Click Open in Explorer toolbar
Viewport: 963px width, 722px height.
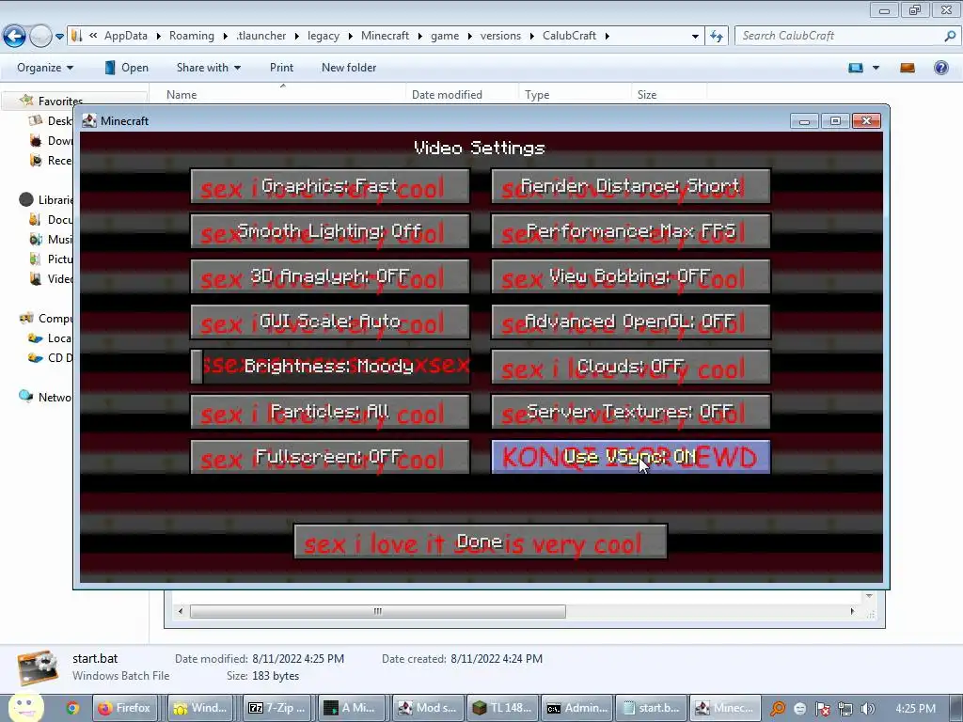126,68
